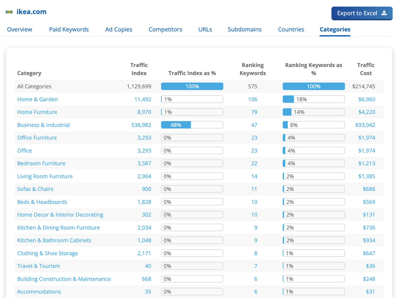Select the Competitors tab
This screenshot has width=398, height=298.
(x=165, y=29)
